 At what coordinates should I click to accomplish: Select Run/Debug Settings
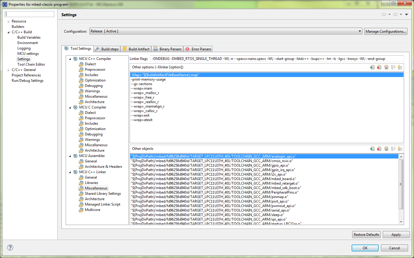28,81
